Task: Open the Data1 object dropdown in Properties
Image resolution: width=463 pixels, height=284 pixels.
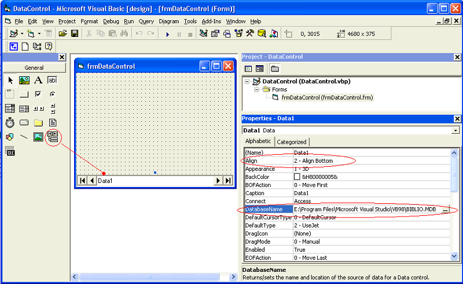Action: (x=455, y=130)
